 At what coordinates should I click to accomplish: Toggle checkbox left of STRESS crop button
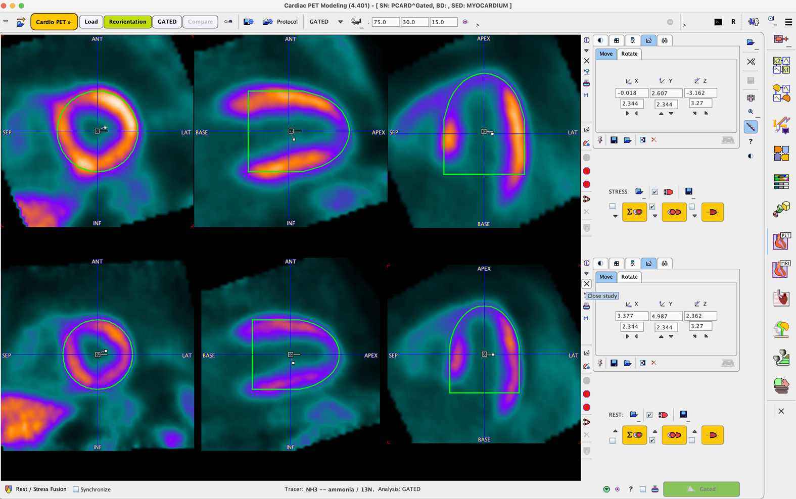(692, 206)
